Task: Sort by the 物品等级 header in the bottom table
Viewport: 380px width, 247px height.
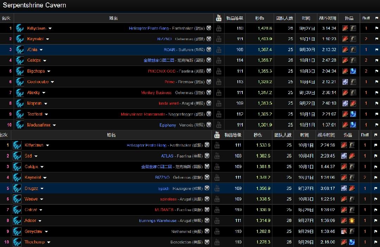Action: click(x=233, y=135)
